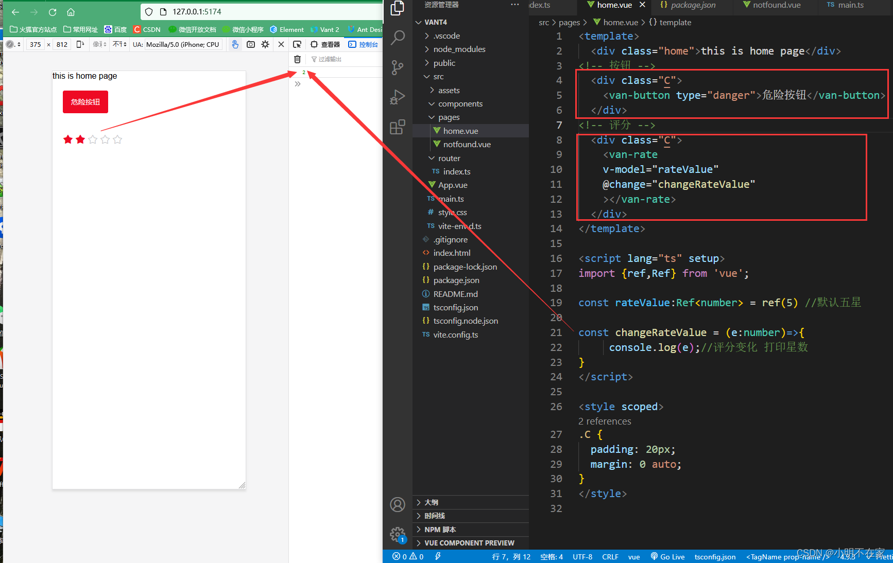Open errors and warnings problems indicator
This screenshot has width=893, height=563.
(x=408, y=557)
